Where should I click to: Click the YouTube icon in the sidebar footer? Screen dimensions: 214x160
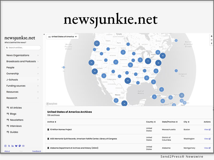coord(23,146)
